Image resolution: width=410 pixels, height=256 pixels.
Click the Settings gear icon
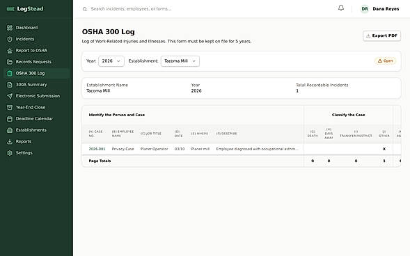[10, 153]
